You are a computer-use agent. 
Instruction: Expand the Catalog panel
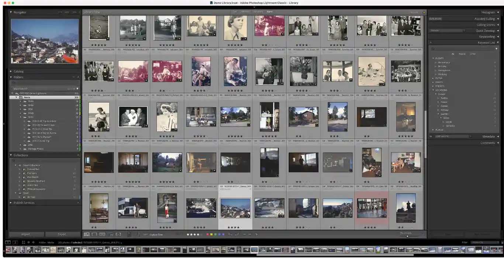click(x=11, y=71)
